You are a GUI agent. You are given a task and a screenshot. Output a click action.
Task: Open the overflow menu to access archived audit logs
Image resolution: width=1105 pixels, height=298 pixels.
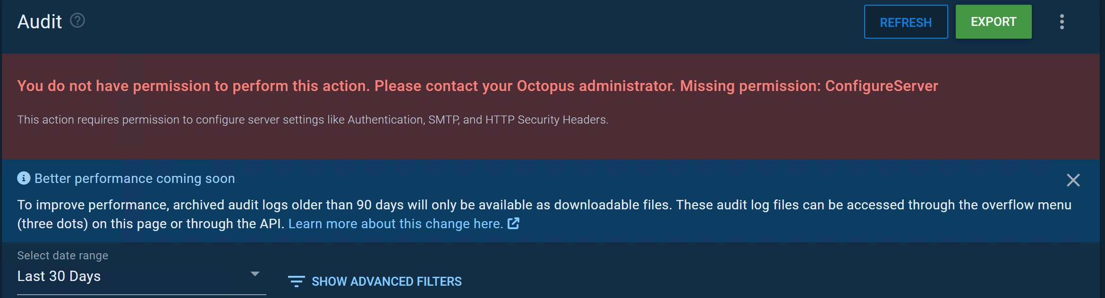pyautogui.click(x=1062, y=21)
